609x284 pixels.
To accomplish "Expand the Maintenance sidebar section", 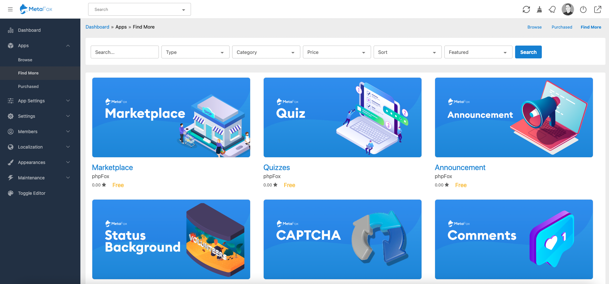I will coord(40,178).
